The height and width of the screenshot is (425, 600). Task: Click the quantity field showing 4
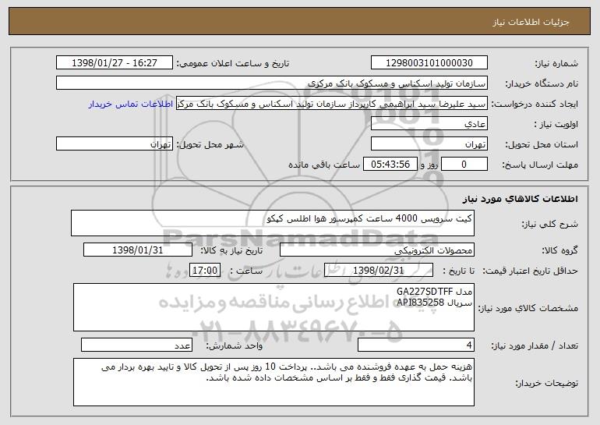[x=416, y=345]
